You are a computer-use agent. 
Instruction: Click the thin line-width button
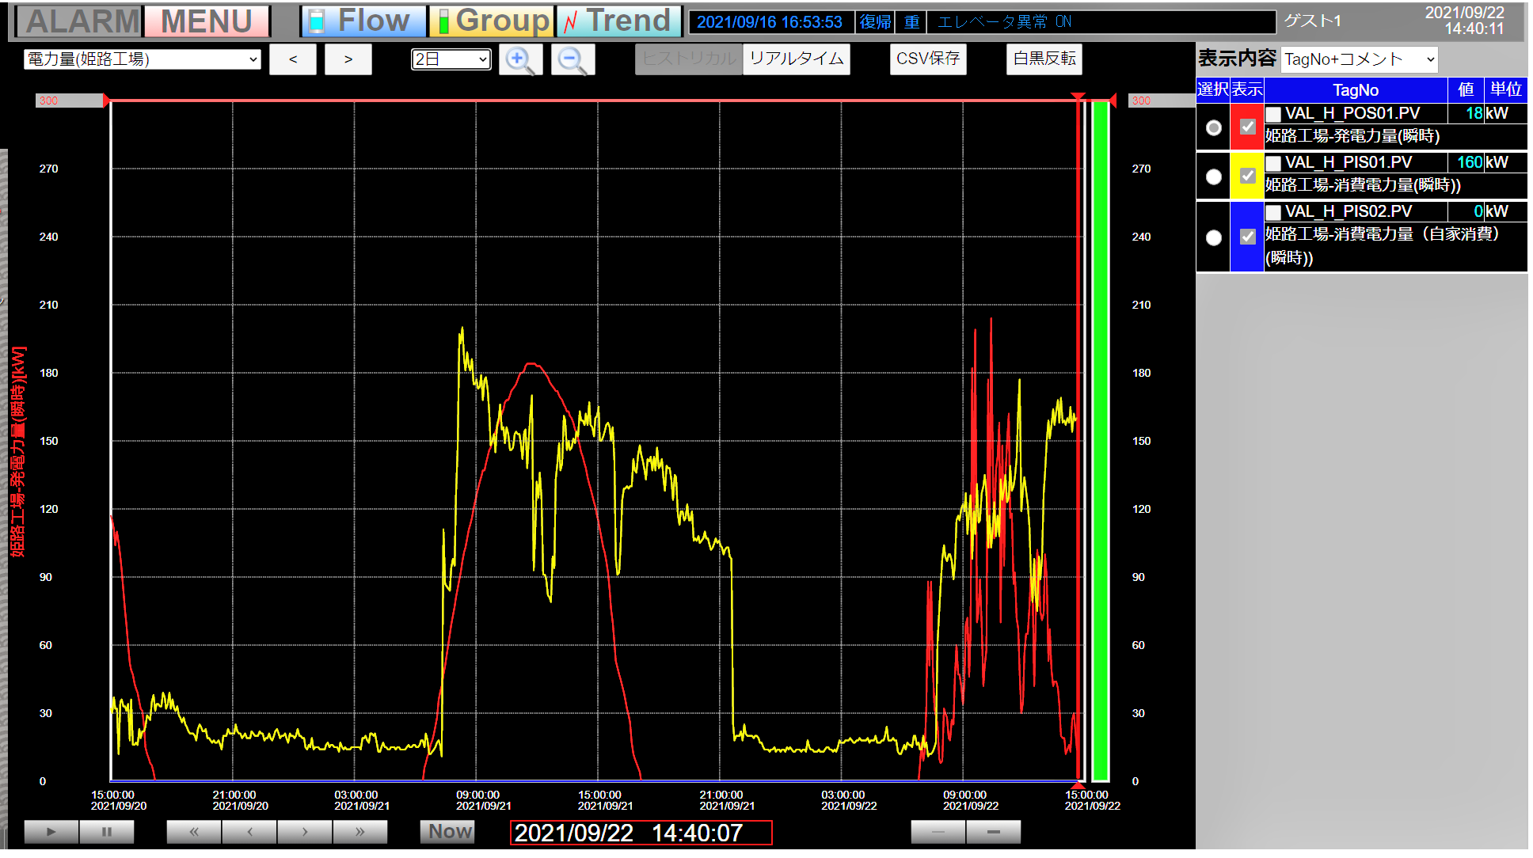938,832
